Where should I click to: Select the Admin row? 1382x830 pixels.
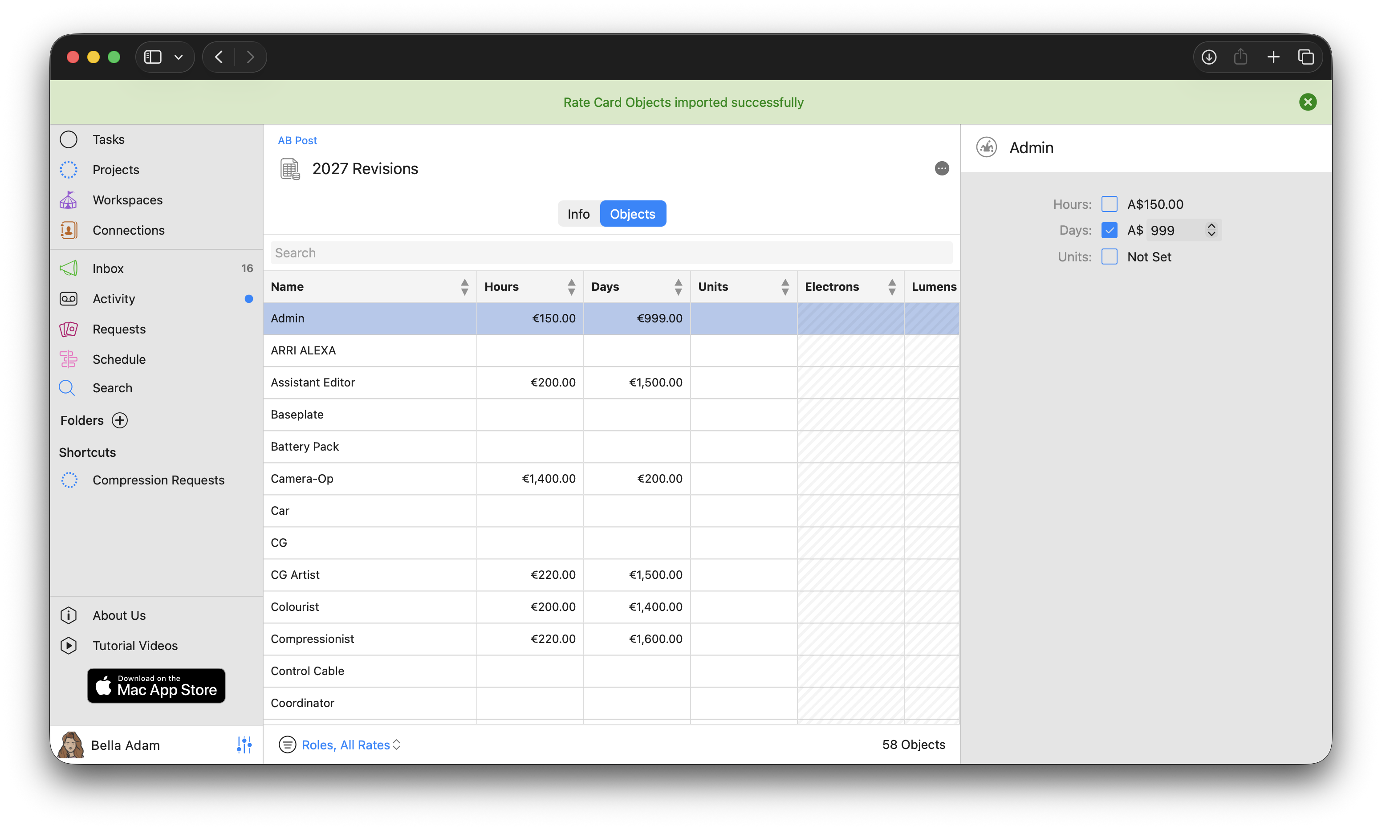[x=611, y=318]
